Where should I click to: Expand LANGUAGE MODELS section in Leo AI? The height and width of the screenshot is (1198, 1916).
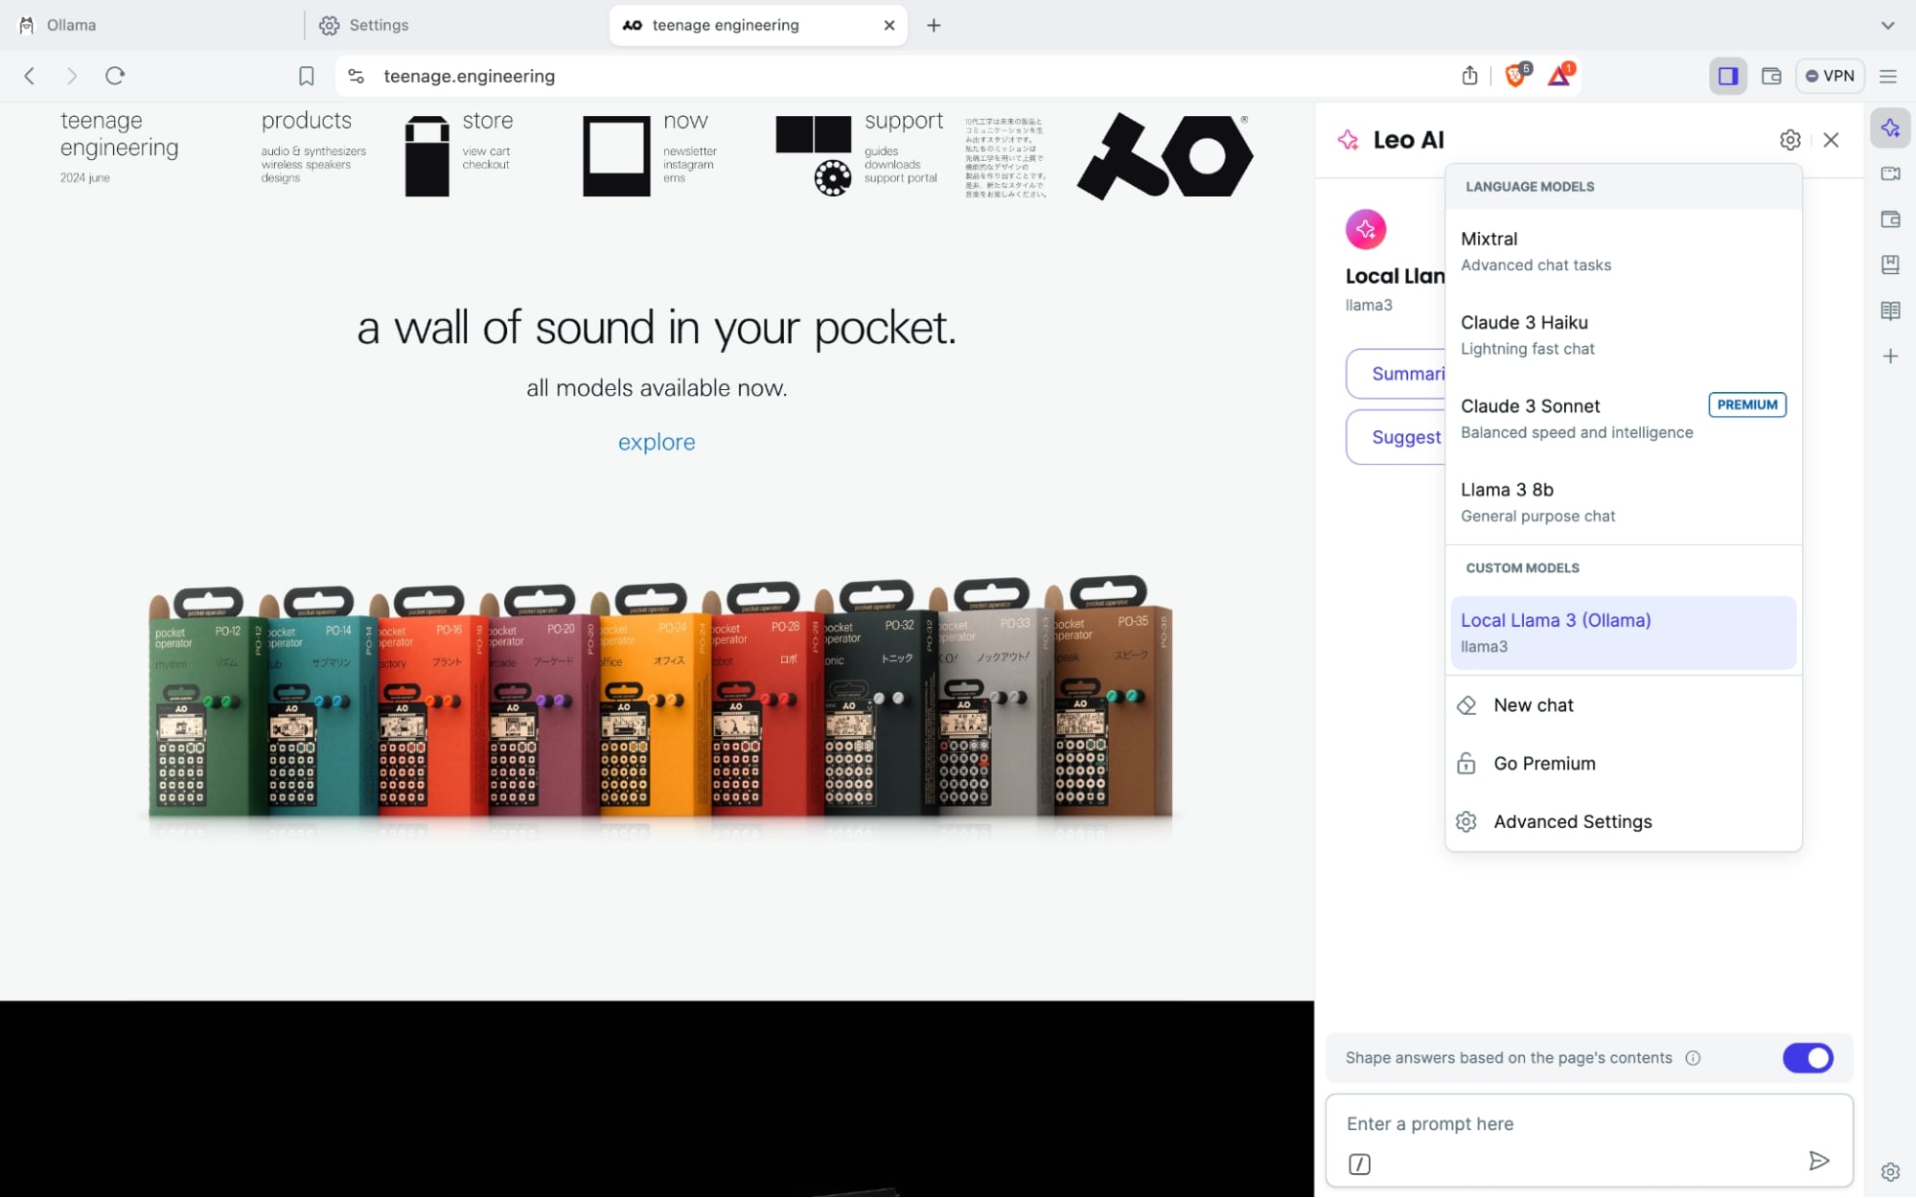point(1530,186)
